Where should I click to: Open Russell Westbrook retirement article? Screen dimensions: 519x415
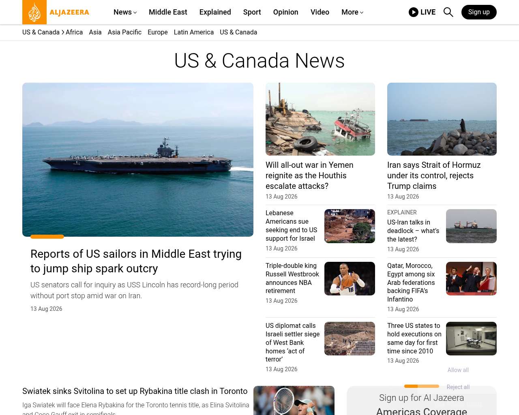pos(292,278)
